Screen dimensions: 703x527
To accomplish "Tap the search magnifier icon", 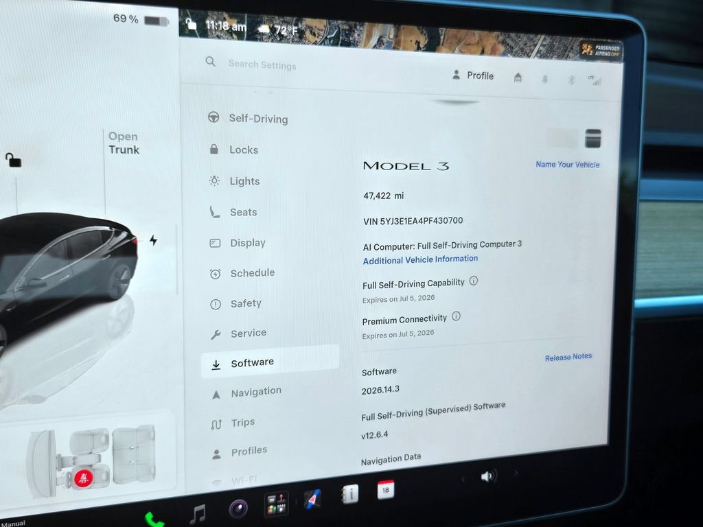I will pos(210,61).
